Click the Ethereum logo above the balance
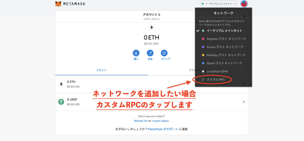The height and width of the screenshot is (141, 304). point(151,27)
